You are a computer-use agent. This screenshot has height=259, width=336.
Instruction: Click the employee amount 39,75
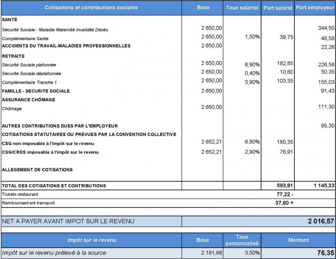click(x=286, y=37)
